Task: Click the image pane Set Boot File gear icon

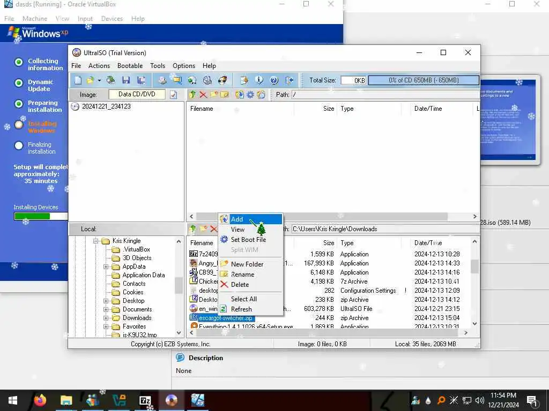Action: pyautogui.click(x=250, y=94)
